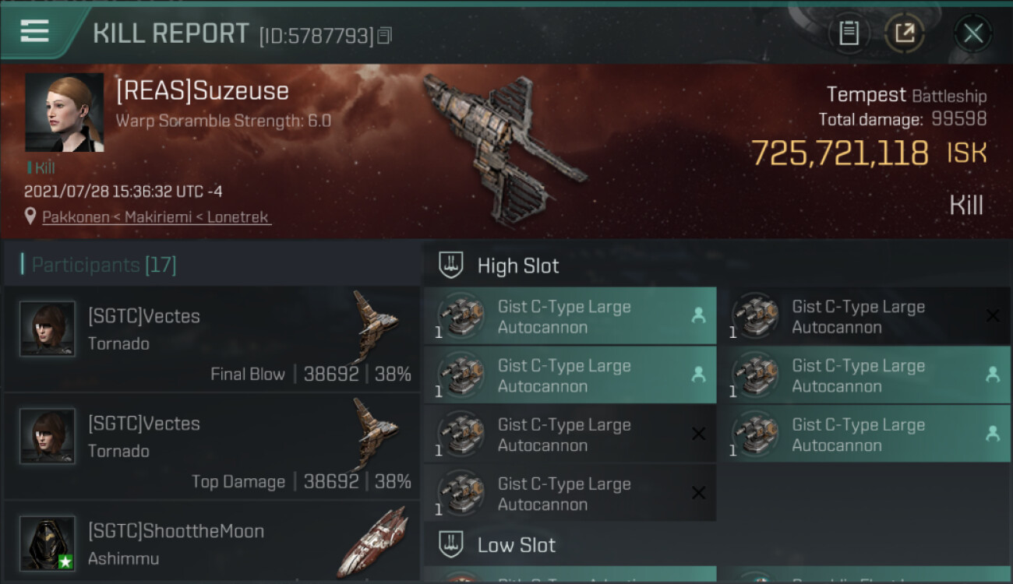Click person icon on second left Autocannon

tap(698, 375)
